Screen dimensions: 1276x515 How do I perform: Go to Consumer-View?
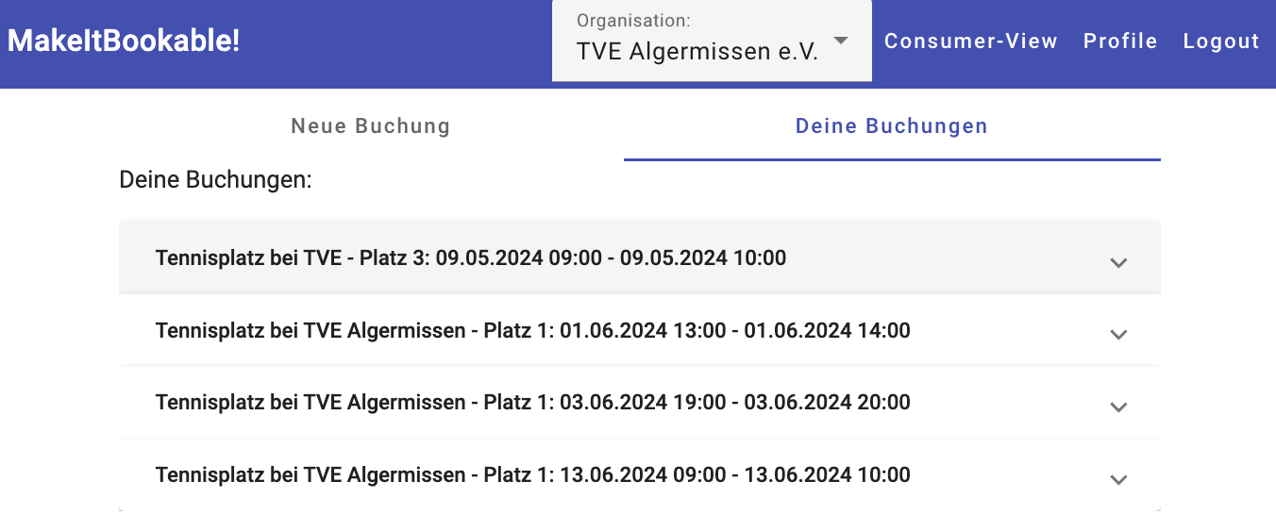tap(970, 42)
